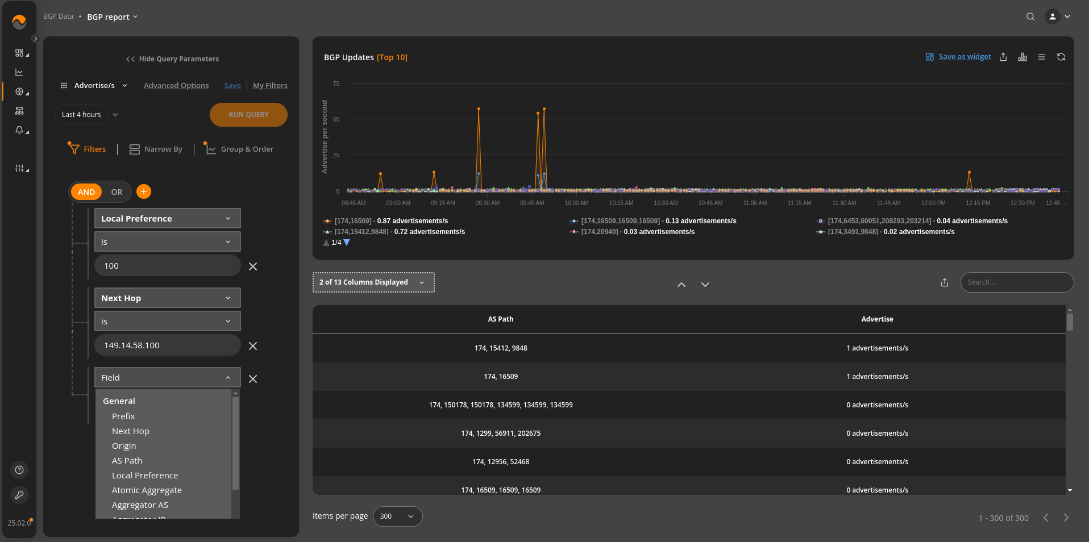Toggle the [174,6453,60051,208293,203214] legend series

click(912, 221)
